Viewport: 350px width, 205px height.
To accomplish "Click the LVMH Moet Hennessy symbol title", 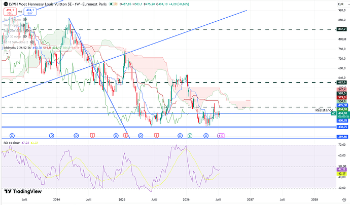I will pos(58,4).
